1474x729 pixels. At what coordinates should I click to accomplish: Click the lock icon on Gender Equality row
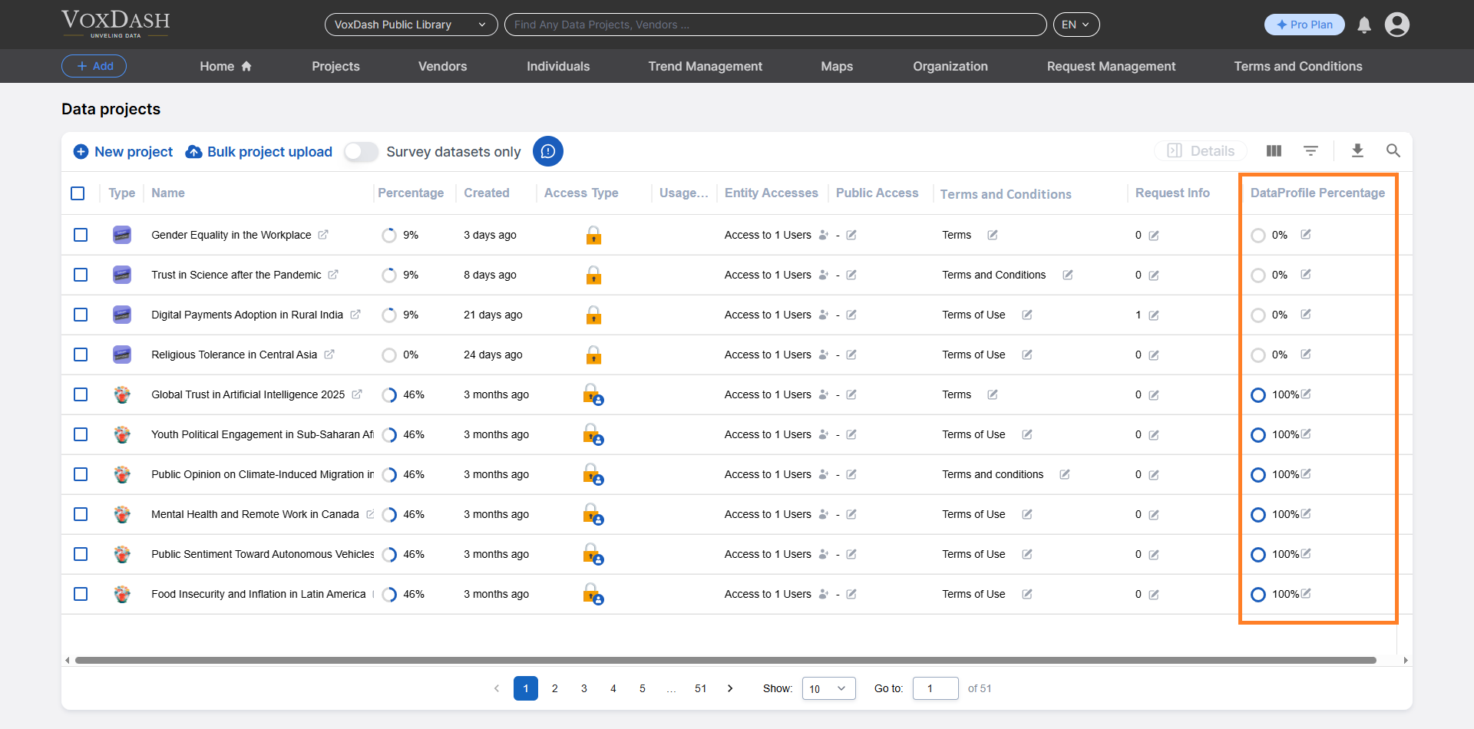coord(594,236)
